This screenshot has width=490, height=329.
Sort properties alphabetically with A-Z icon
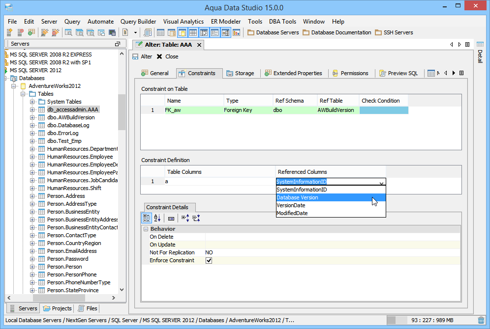157,218
